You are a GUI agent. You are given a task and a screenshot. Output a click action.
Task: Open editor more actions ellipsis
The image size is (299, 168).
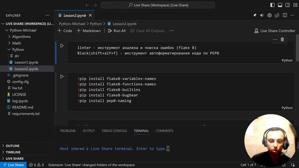(292, 15)
